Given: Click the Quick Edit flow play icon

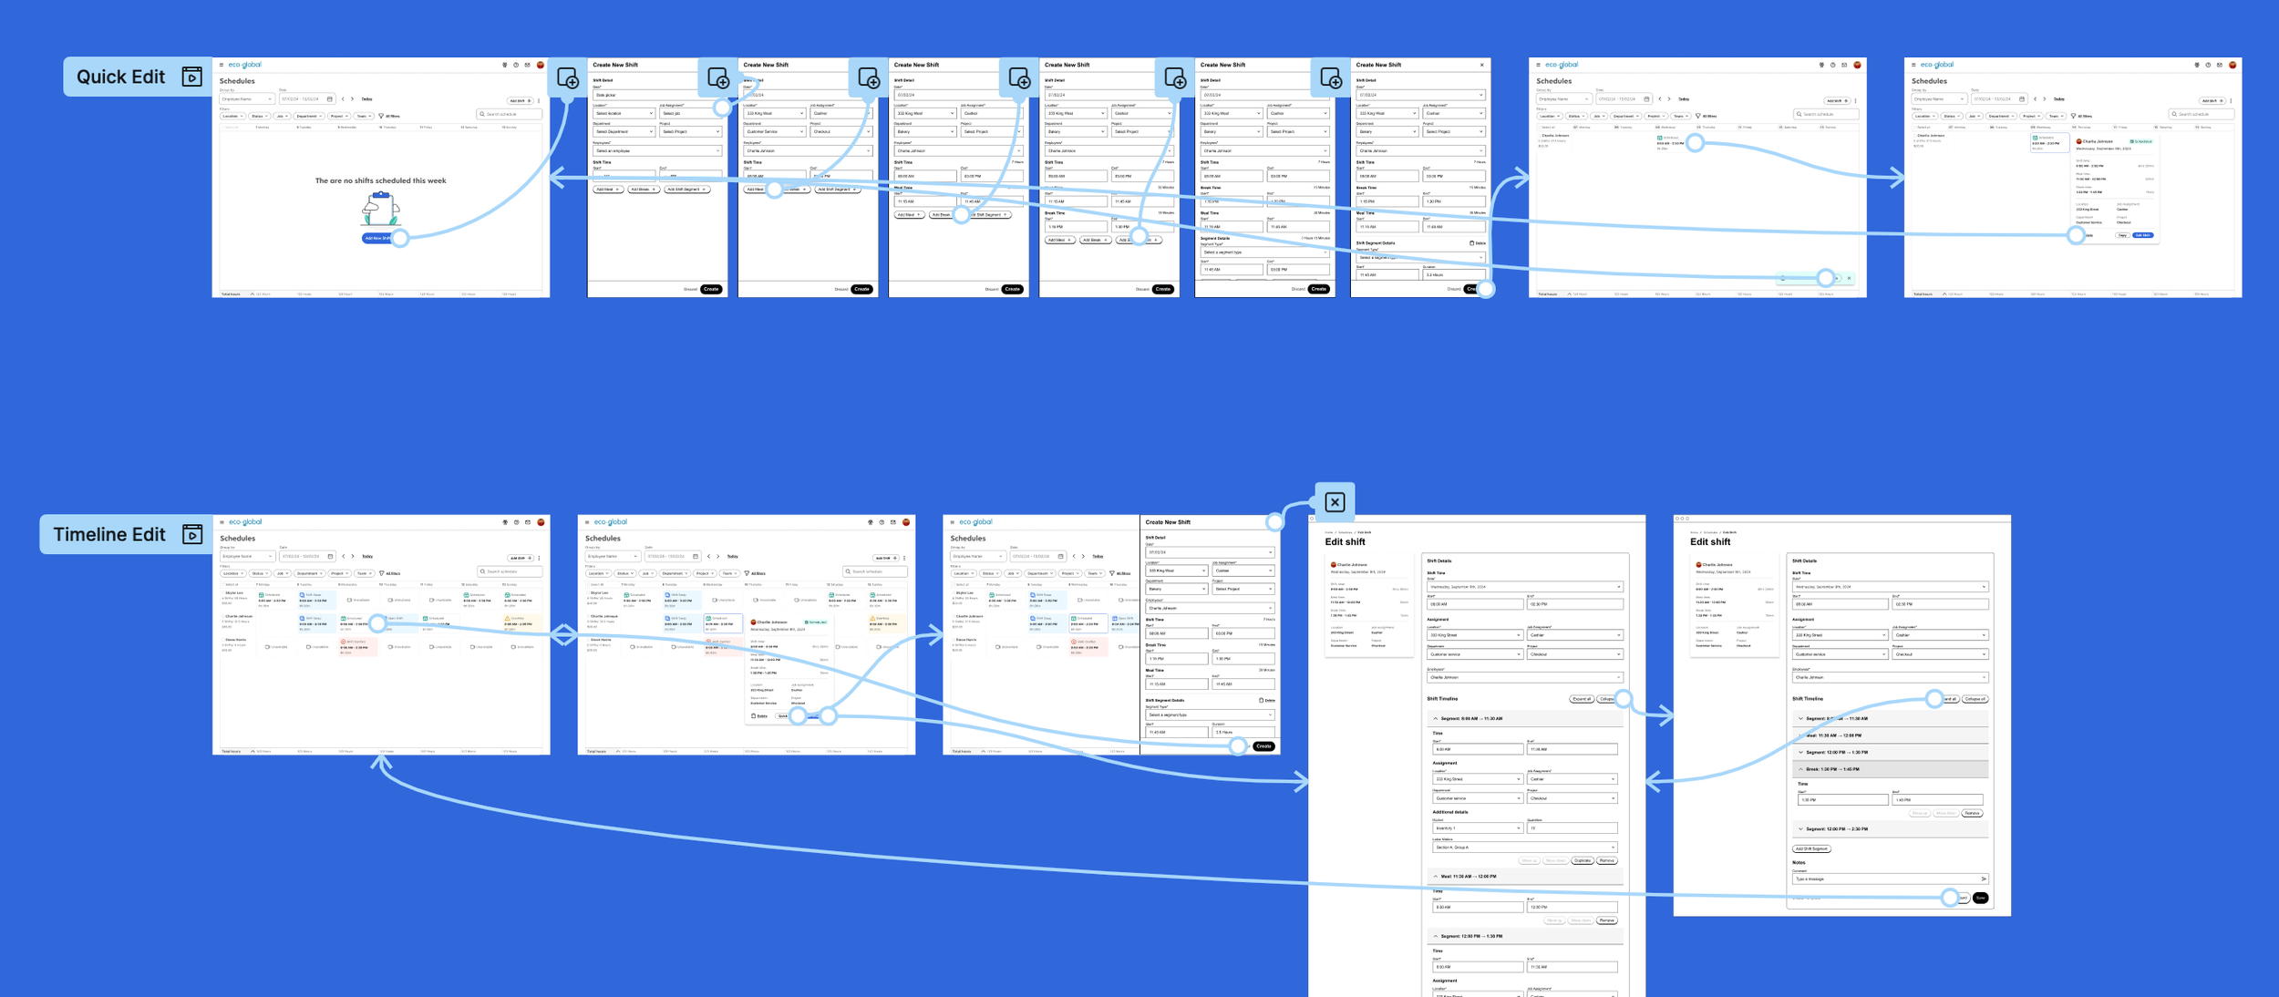Looking at the screenshot, I should [x=191, y=77].
